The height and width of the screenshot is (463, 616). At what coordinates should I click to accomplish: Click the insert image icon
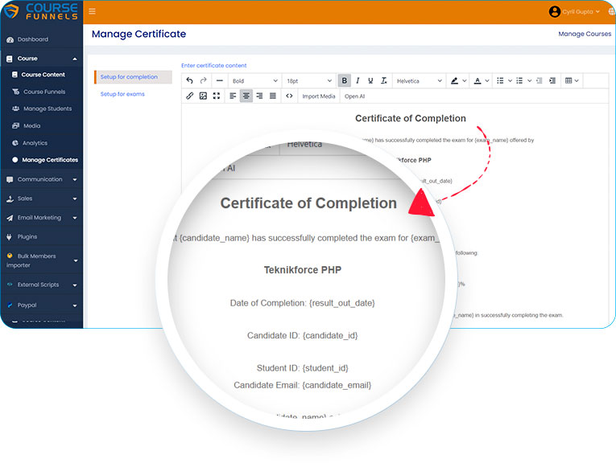(x=203, y=96)
